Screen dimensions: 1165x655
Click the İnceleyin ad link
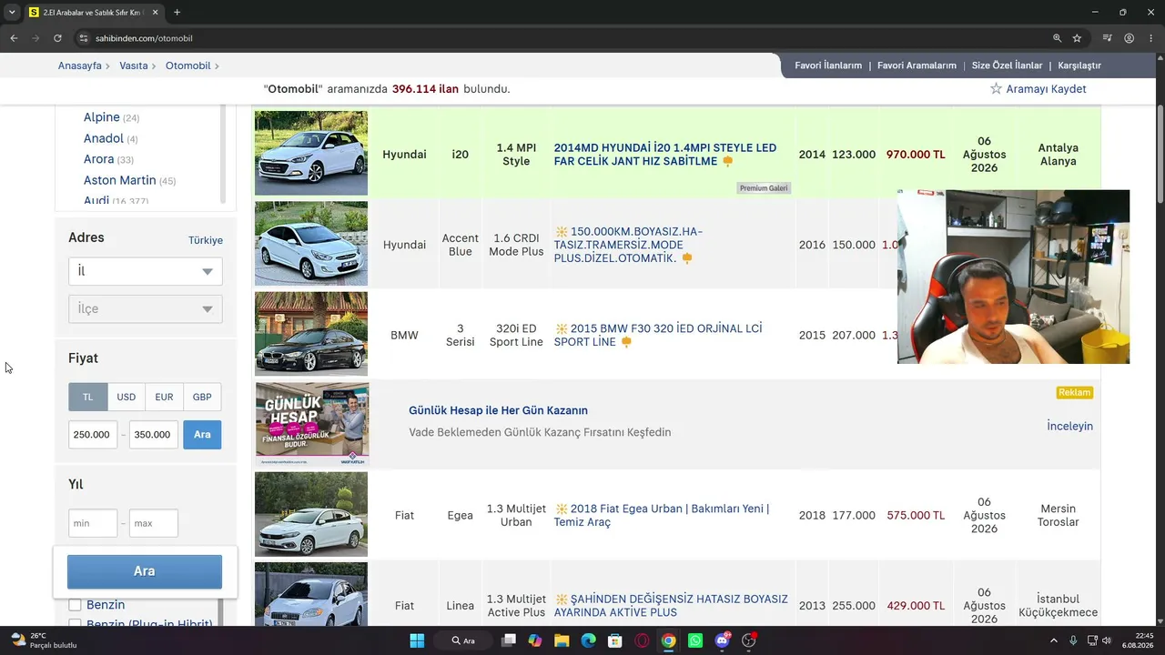click(1069, 426)
